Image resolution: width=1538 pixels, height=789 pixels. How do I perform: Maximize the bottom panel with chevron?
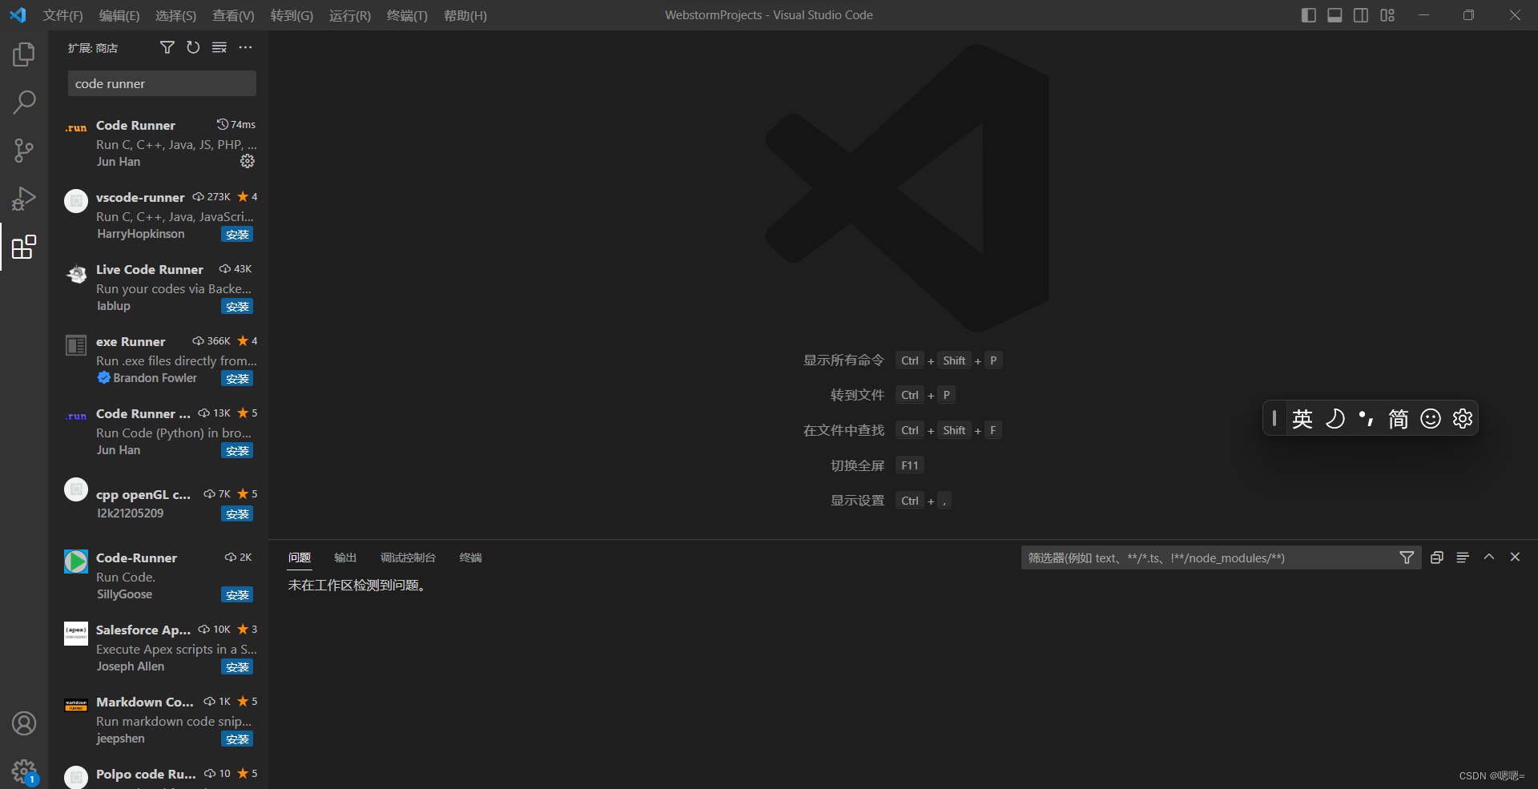[x=1489, y=557]
